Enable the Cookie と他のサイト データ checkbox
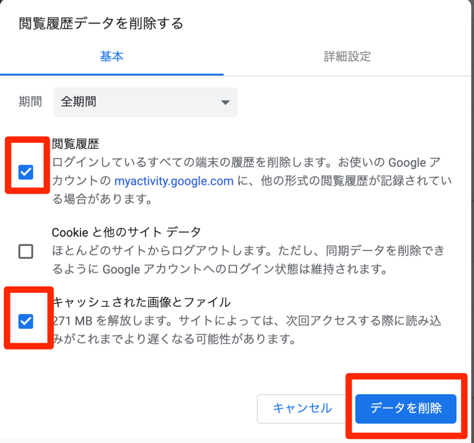 [x=26, y=252]
